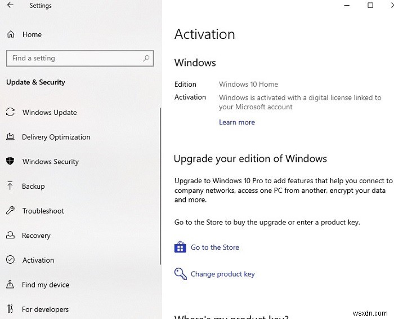Image resolution: width=394 pixels, height=319 pixels.
Task: Open the Home settings page
Action: 32,34
